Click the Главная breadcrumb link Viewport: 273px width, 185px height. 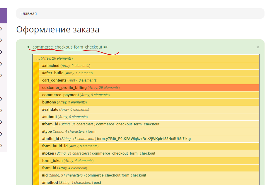(x=28, y=13)
